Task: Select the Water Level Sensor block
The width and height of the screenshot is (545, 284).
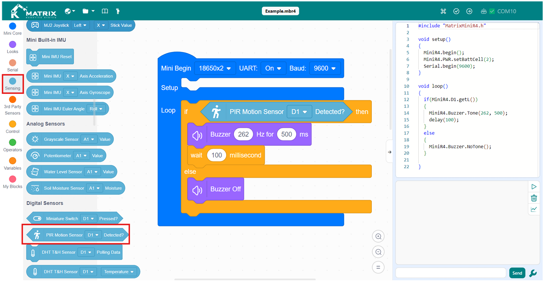Action: coord(71,172)
